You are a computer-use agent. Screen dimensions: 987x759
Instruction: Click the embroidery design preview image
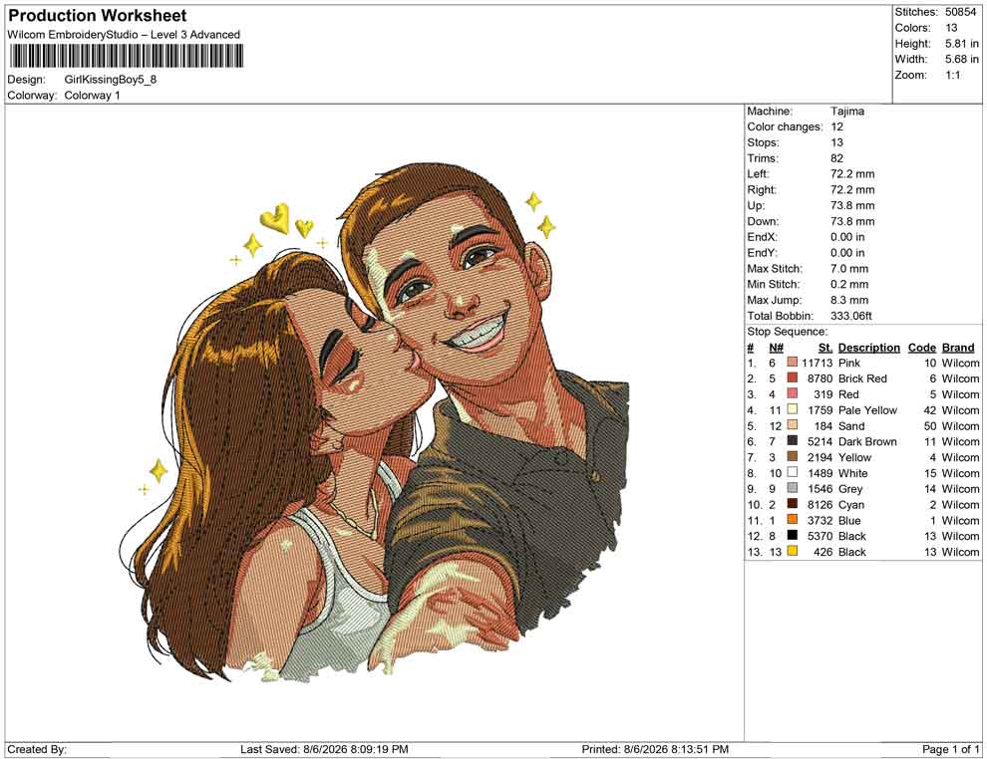pos(374,422)
